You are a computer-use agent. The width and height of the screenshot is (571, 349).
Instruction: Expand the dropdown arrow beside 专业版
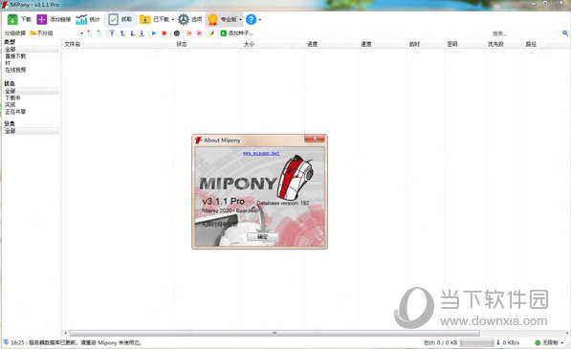[240, 20]
